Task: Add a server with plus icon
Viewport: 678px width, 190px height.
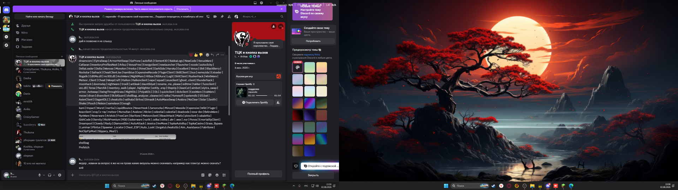Action: pos(6,37)
